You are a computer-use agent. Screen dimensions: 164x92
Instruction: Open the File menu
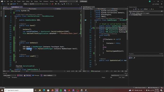click(5, 1)
